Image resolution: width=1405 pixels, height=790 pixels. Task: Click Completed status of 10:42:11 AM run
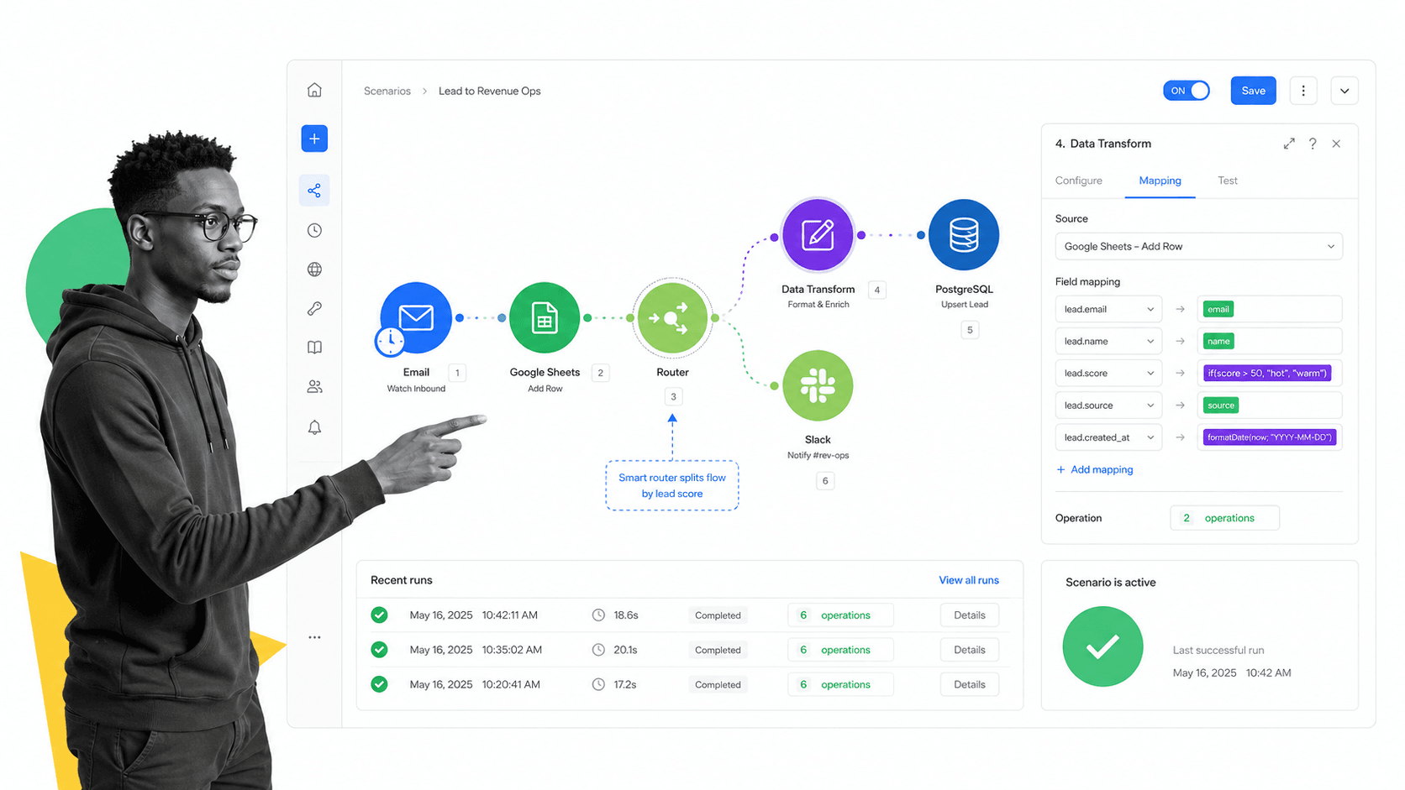[718, 615]
